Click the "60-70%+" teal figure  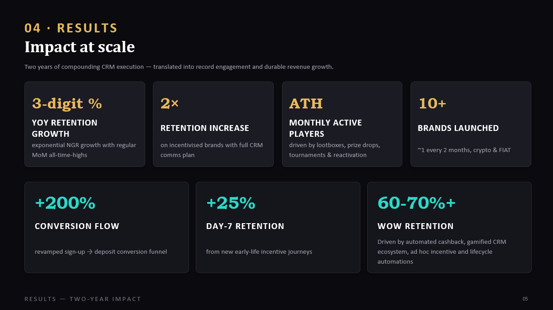click(x=416, y=203)
